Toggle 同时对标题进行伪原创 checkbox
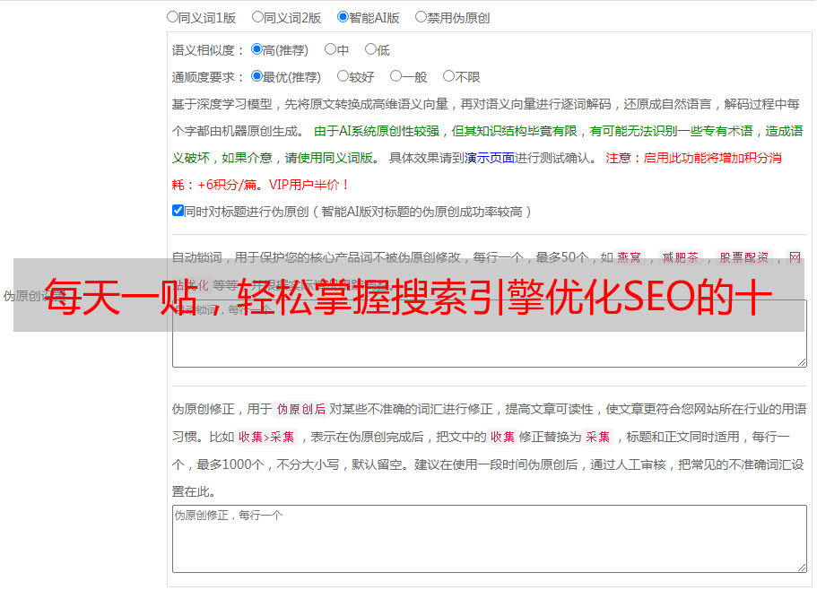Screen dimensions: 817x590 pyautogui.click(x=178, y=211)
